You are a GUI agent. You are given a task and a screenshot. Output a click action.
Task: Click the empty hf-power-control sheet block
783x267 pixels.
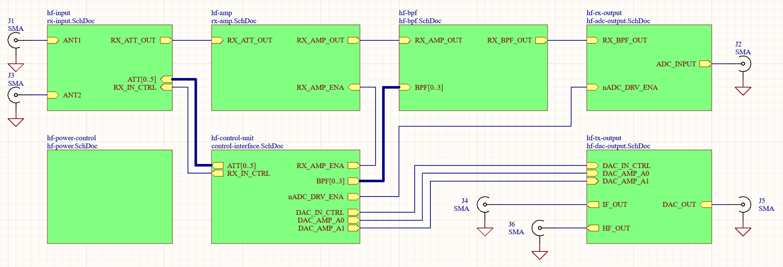pos(110,197)
